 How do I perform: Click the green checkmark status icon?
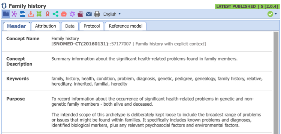point(270,14)
